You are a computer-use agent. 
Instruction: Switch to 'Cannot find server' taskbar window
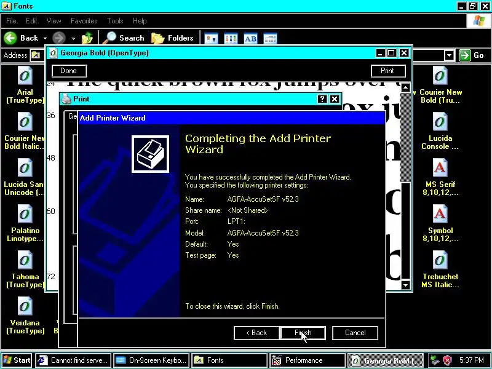(73, 360)
